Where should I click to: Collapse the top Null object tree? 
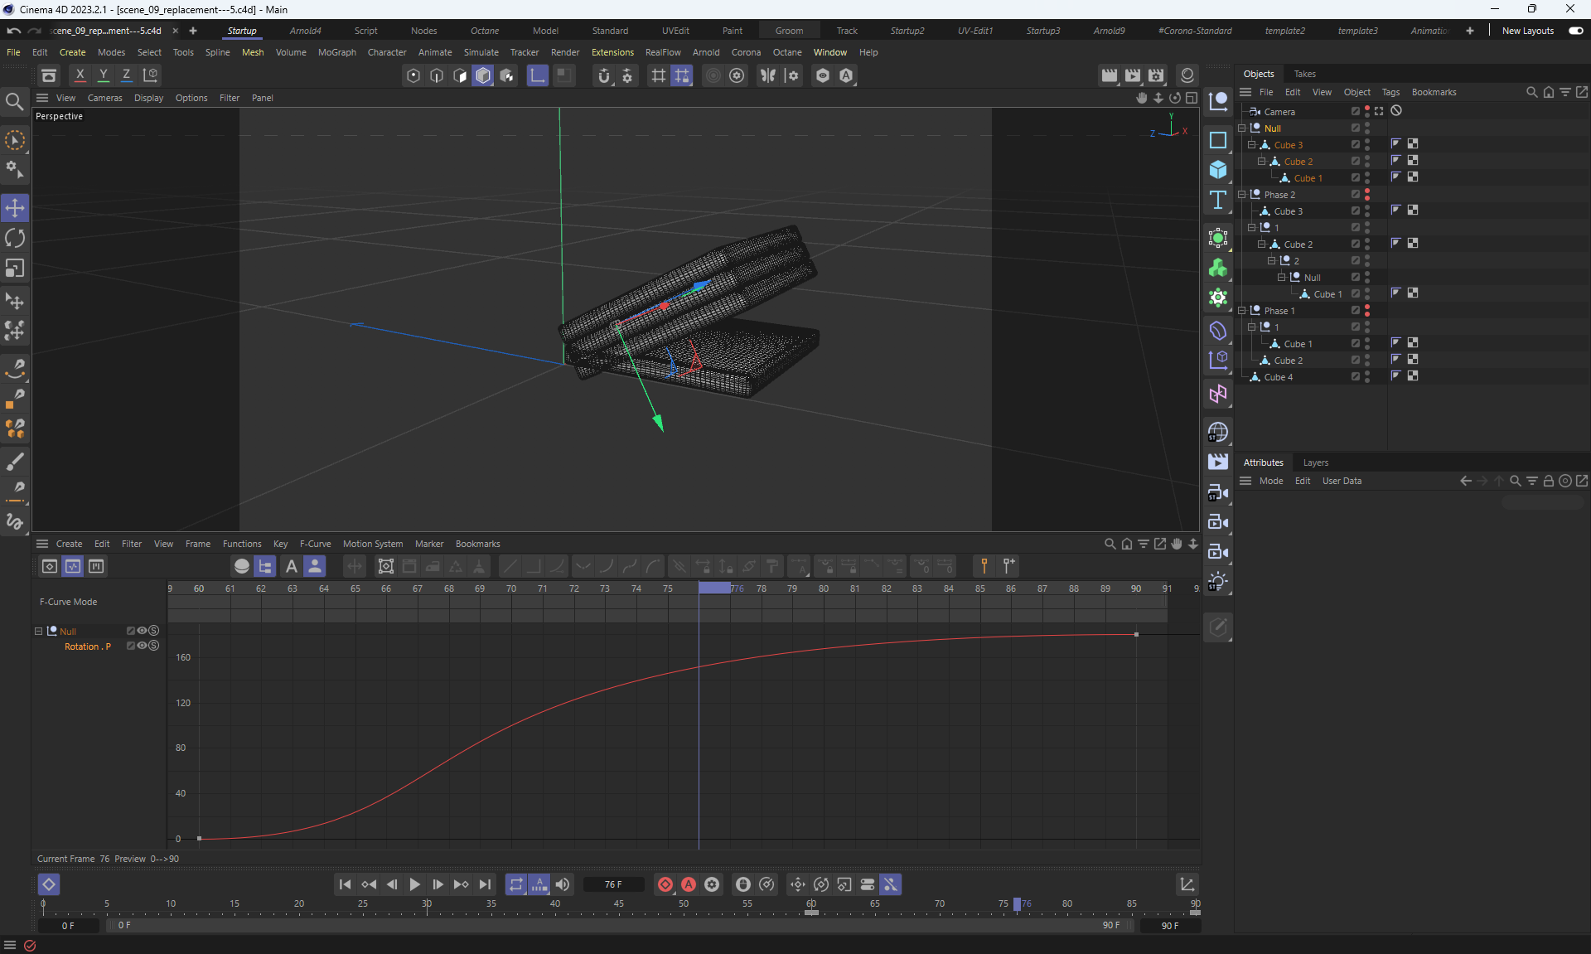tap(1241, 128)
